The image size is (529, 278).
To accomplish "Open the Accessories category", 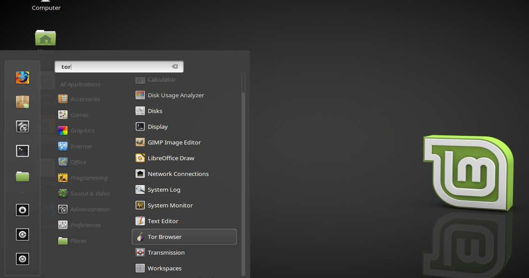I will 79,99.
